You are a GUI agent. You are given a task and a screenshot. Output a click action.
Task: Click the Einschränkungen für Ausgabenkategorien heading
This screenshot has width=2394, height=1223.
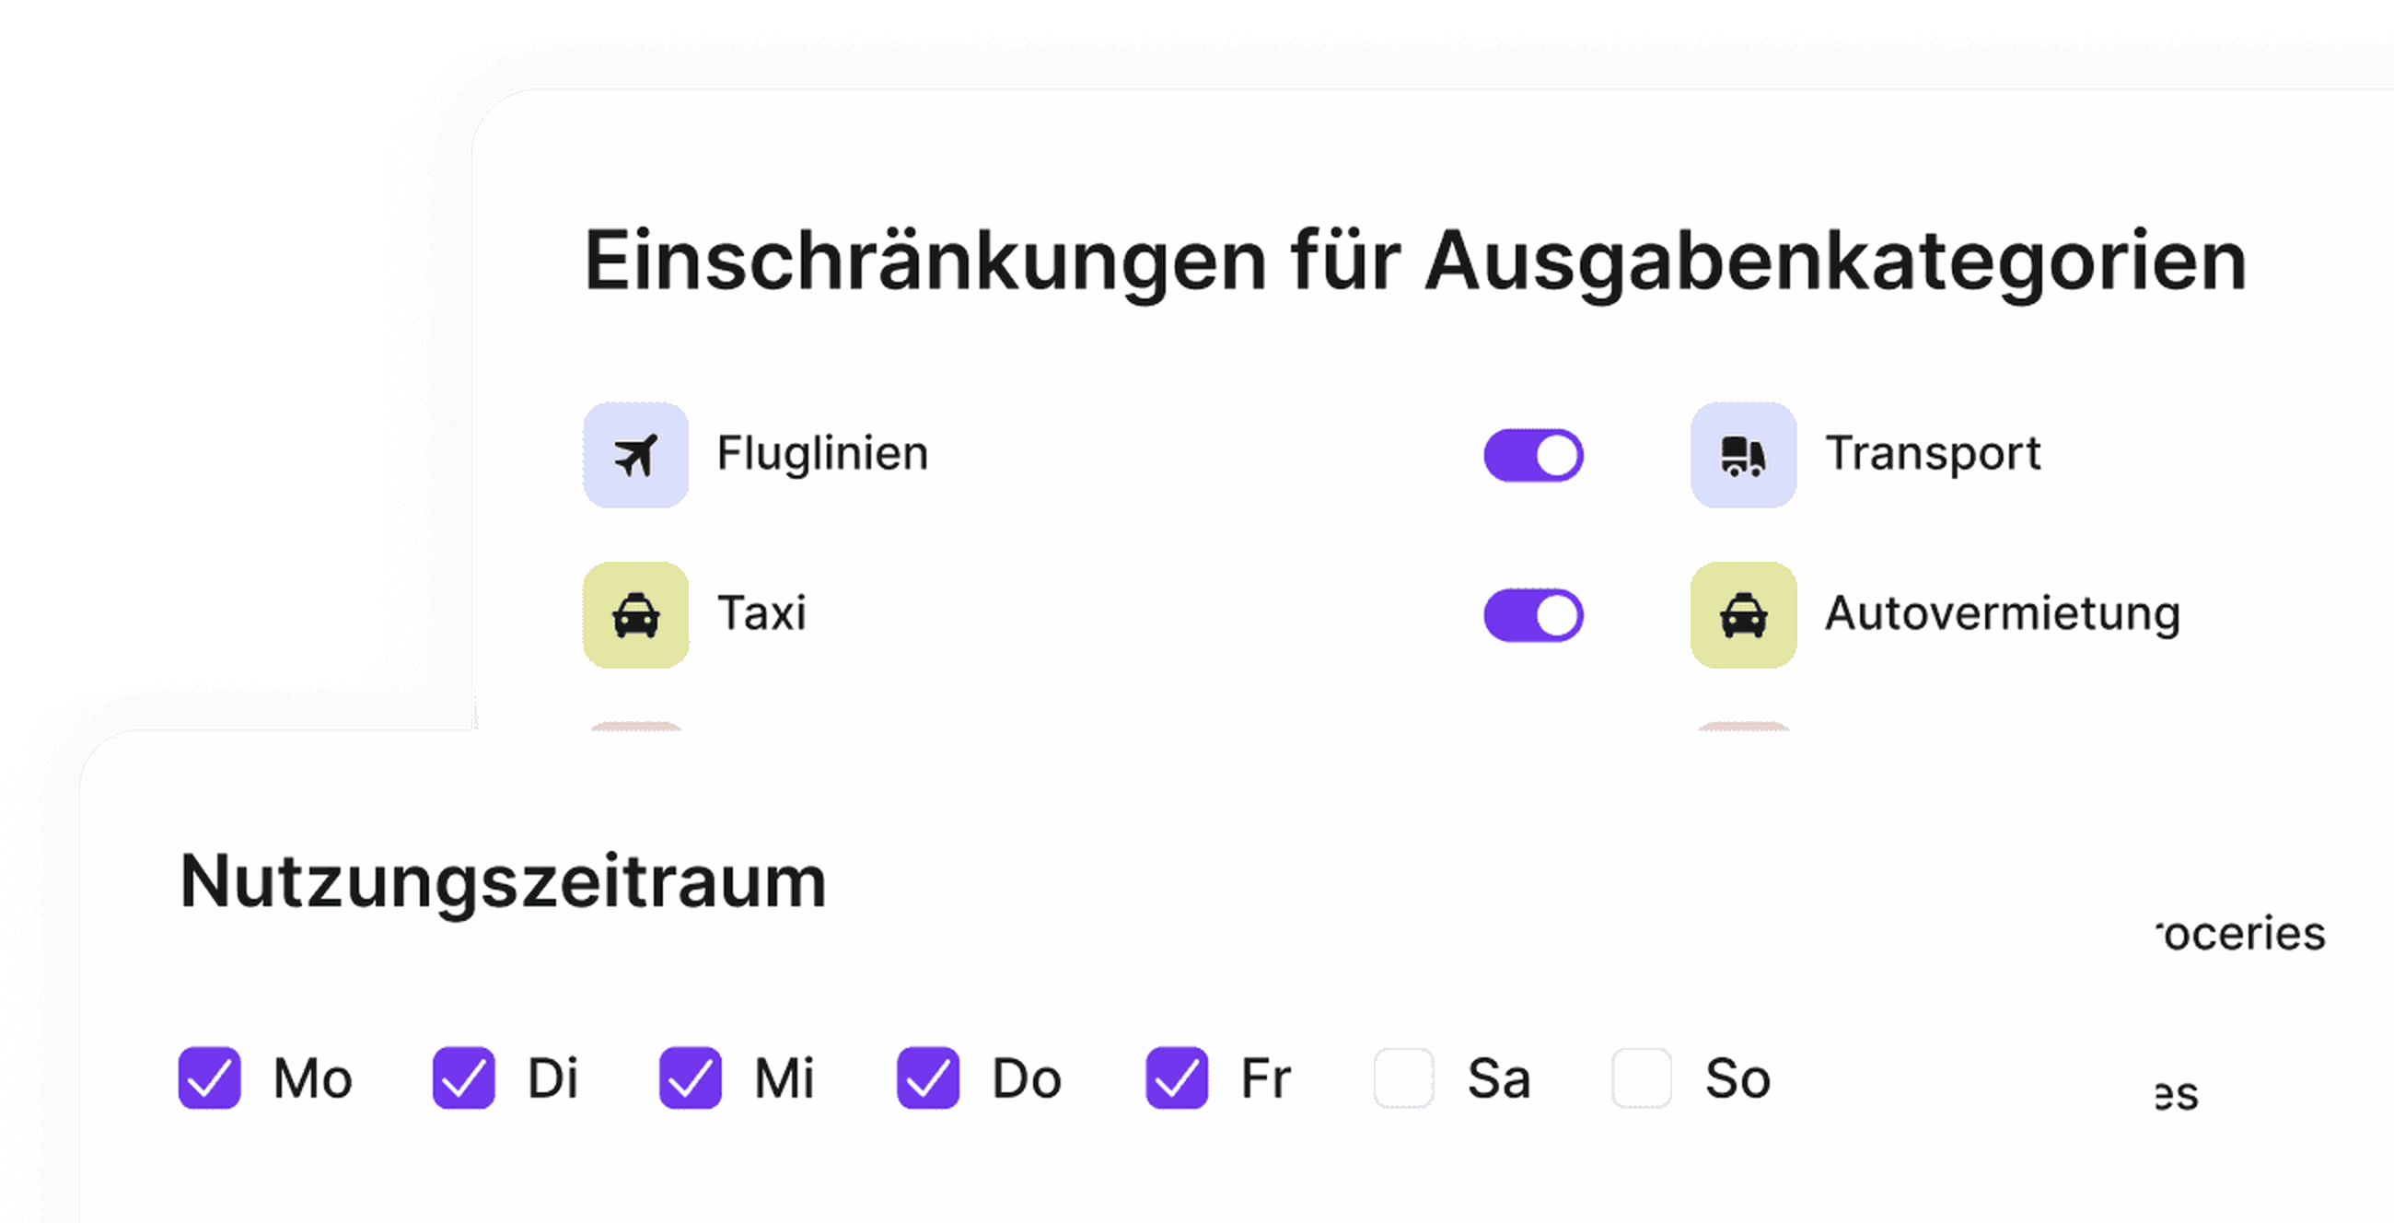click(x=1415, y=263)
